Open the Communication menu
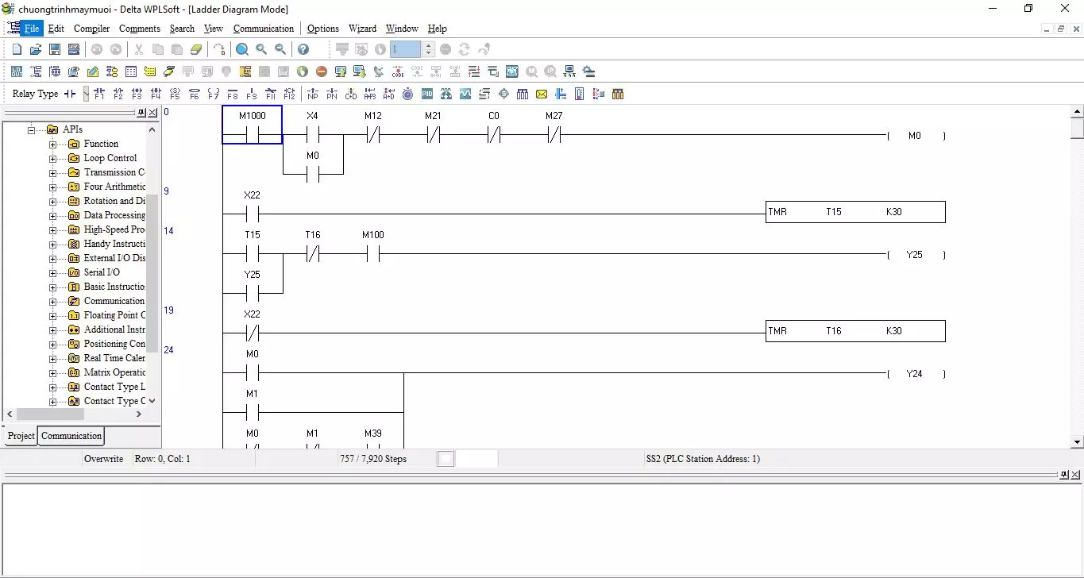Image resolution: width=1084 pixels, height=578 pixels. click(264, 29)
